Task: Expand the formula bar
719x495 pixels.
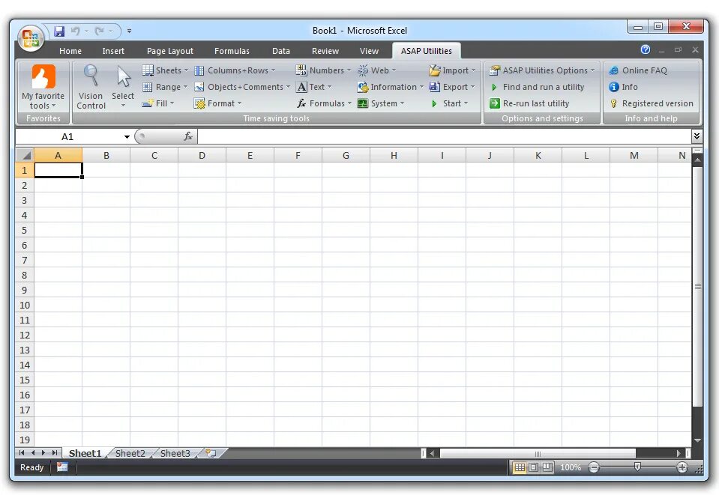Action: tap(697, 136)
